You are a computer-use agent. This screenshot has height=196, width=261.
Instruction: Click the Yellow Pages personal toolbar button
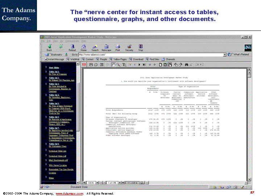tap(118, 59)
